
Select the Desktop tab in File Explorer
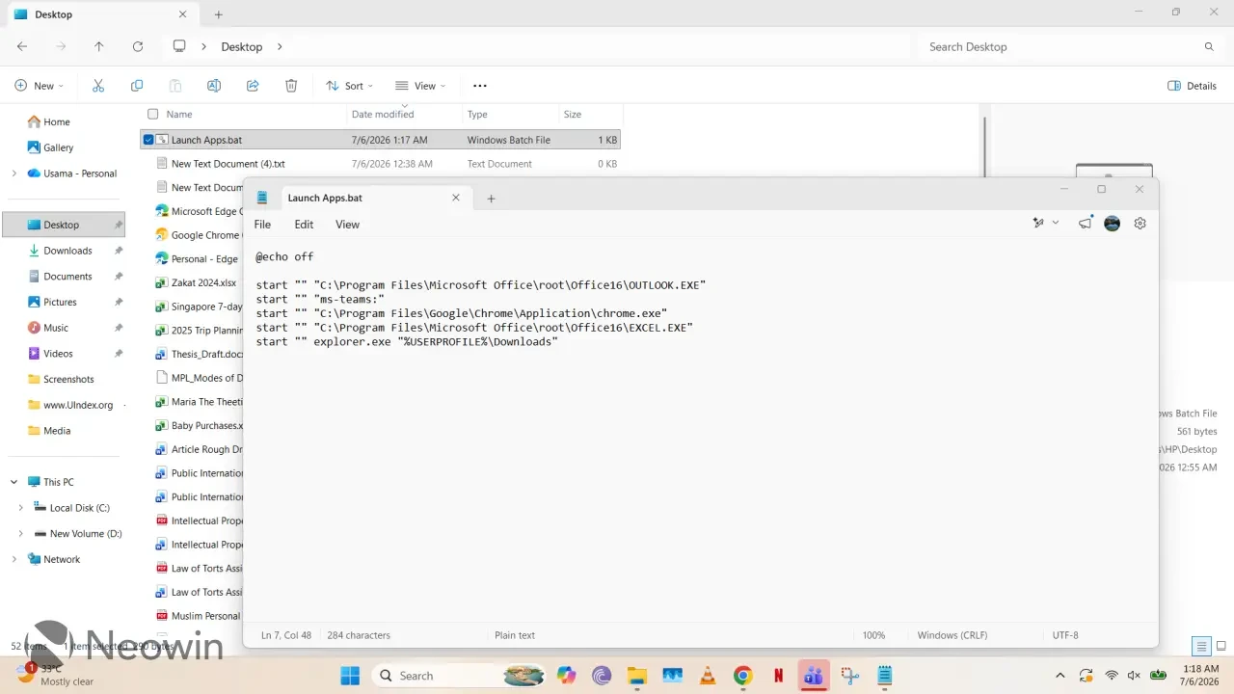(x=101, y=14)
